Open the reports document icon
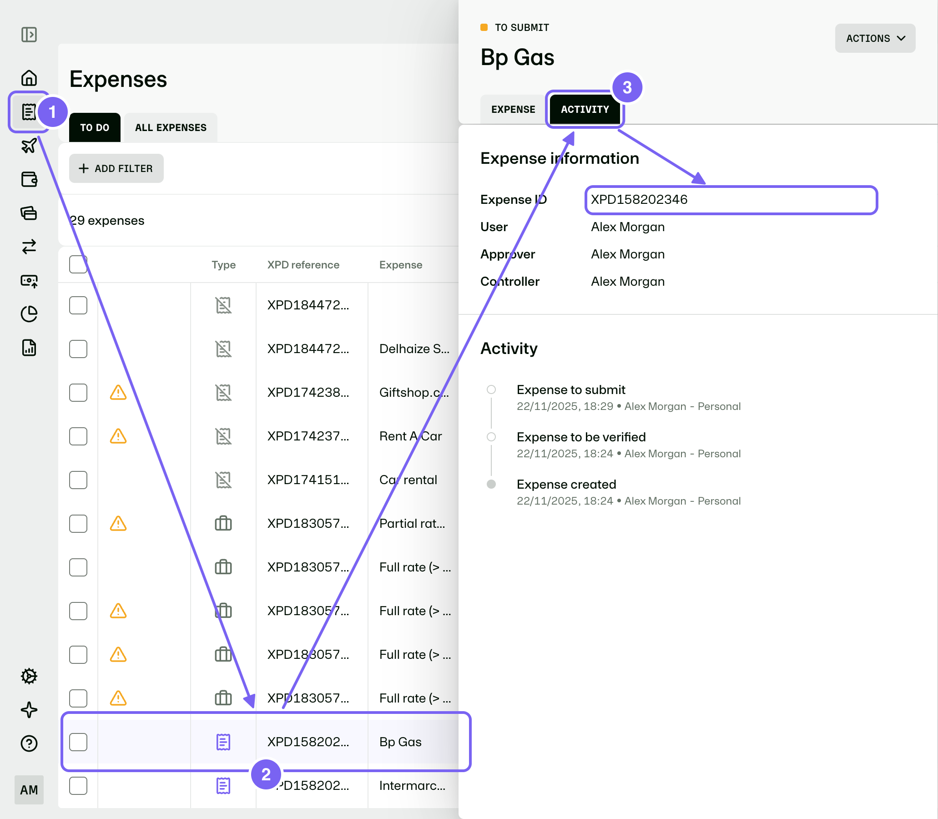Viewport: 938px width, 819px height. point(29,348)
